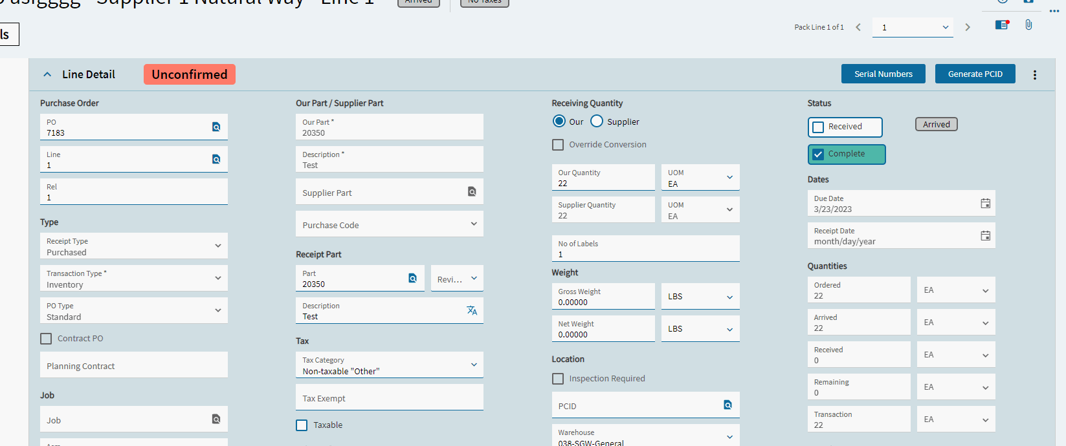Expand the Receipt Type dropdown
Image resolution: width=1066 pixels, height=446 pixels.
(x=218, y=246)
